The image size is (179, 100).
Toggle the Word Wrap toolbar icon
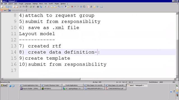59,7
